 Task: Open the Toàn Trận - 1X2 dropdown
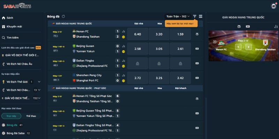(x=178, y=16)
